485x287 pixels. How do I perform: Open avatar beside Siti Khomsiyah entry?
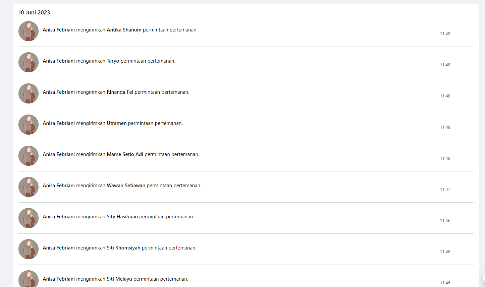(x=29, y=249)
